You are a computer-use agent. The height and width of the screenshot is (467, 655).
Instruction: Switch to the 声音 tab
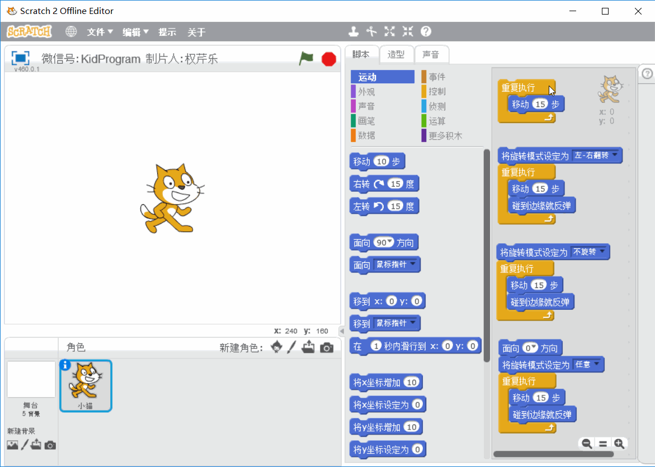point(431,54)
